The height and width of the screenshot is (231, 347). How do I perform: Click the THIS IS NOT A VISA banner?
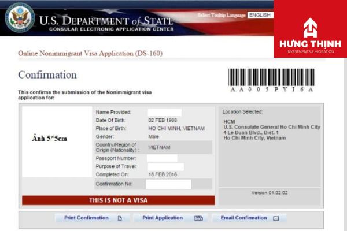119,200
